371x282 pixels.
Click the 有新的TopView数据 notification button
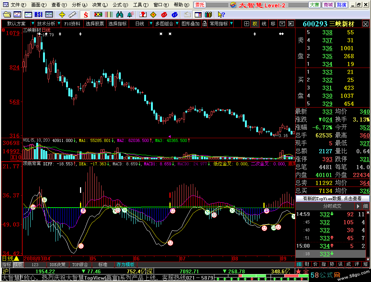pos(332,198)
